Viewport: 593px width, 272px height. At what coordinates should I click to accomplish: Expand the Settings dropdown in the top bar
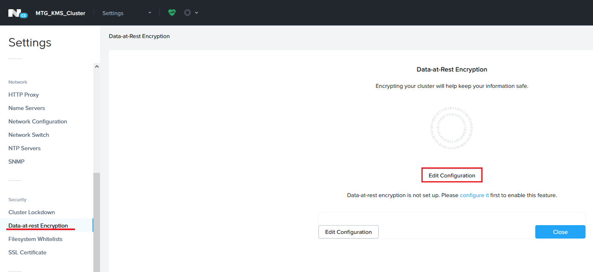coord(149,13)
